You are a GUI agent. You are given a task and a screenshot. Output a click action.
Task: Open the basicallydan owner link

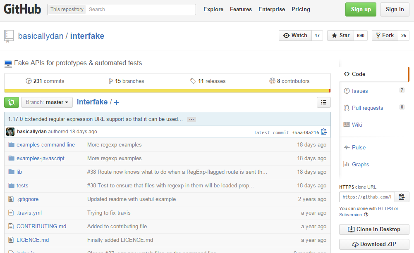click(41, 36)
